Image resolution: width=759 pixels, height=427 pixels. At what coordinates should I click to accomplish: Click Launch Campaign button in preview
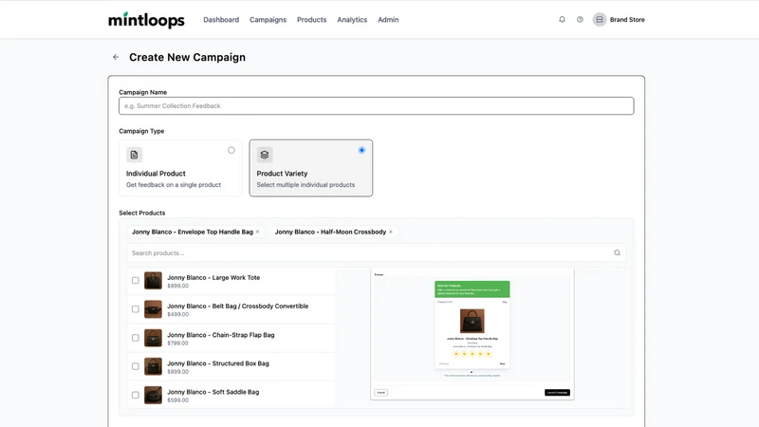pyautogui.click(x=557, y=393)
